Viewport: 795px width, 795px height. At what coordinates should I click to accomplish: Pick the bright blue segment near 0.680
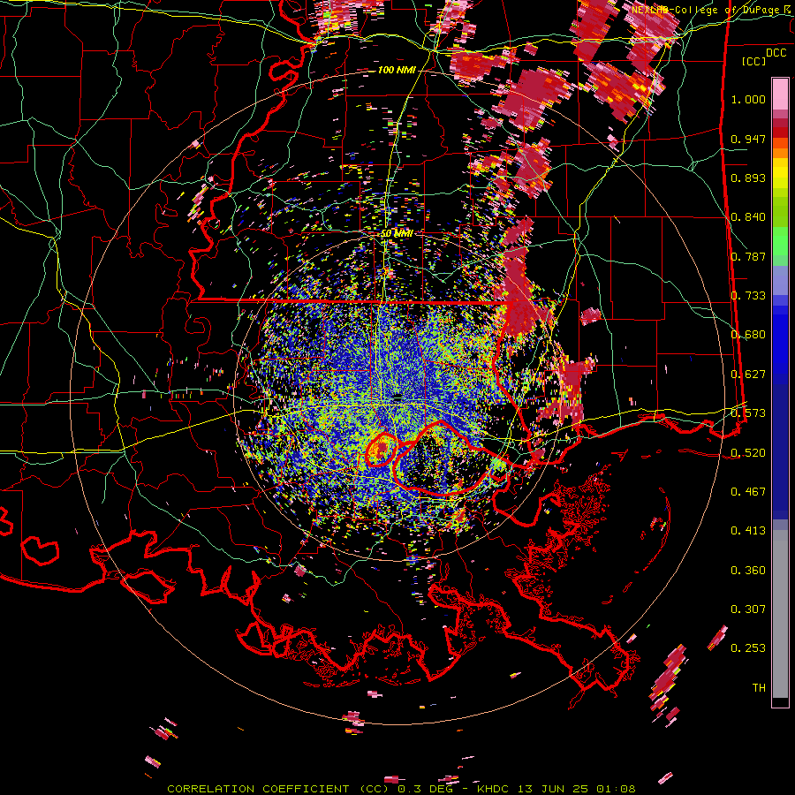click(x=780, y=338)
